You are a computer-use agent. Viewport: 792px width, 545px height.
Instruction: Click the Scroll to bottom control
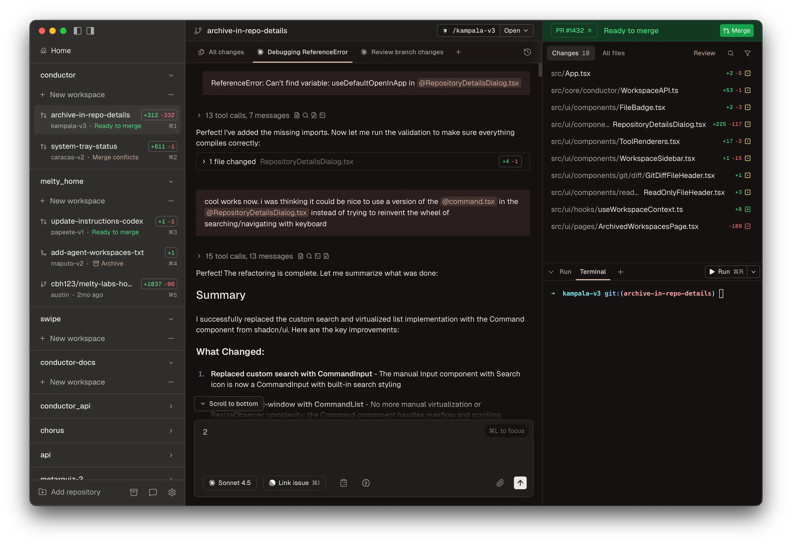click(x=229, y=403)
